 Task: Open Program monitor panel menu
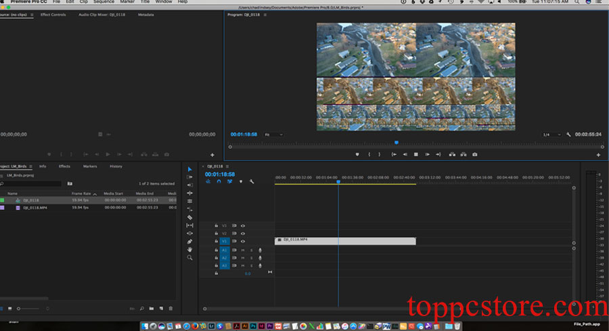tap(265, 15)
